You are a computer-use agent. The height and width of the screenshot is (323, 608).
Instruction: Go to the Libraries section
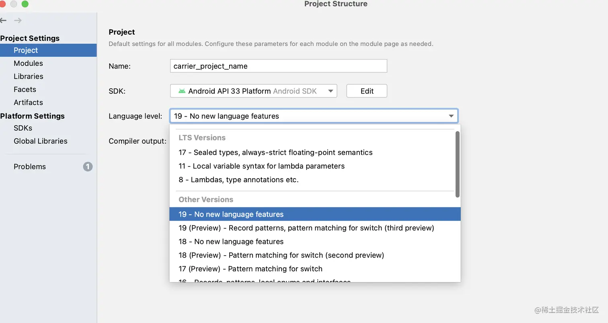pyautogui.click(x=28, y=76)
